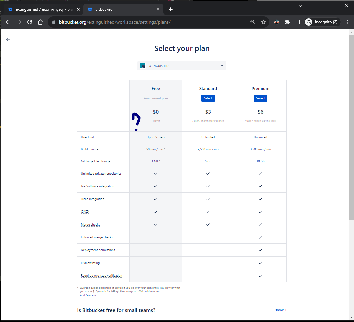Click 'Your current plan' text
The height and width of the screenshot is (322, 354).
point(156,98)
